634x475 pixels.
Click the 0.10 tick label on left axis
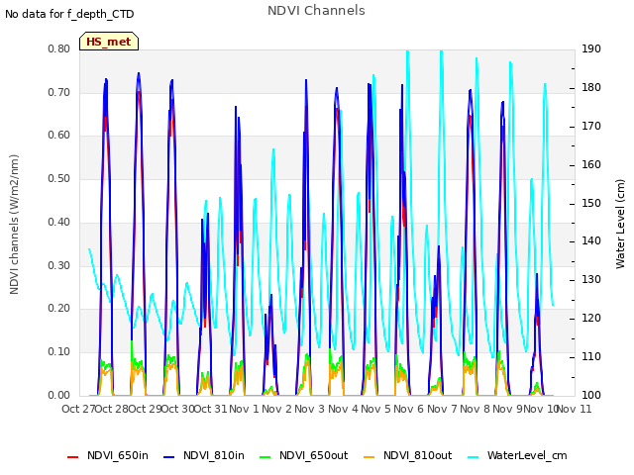(x=59, y=352)
